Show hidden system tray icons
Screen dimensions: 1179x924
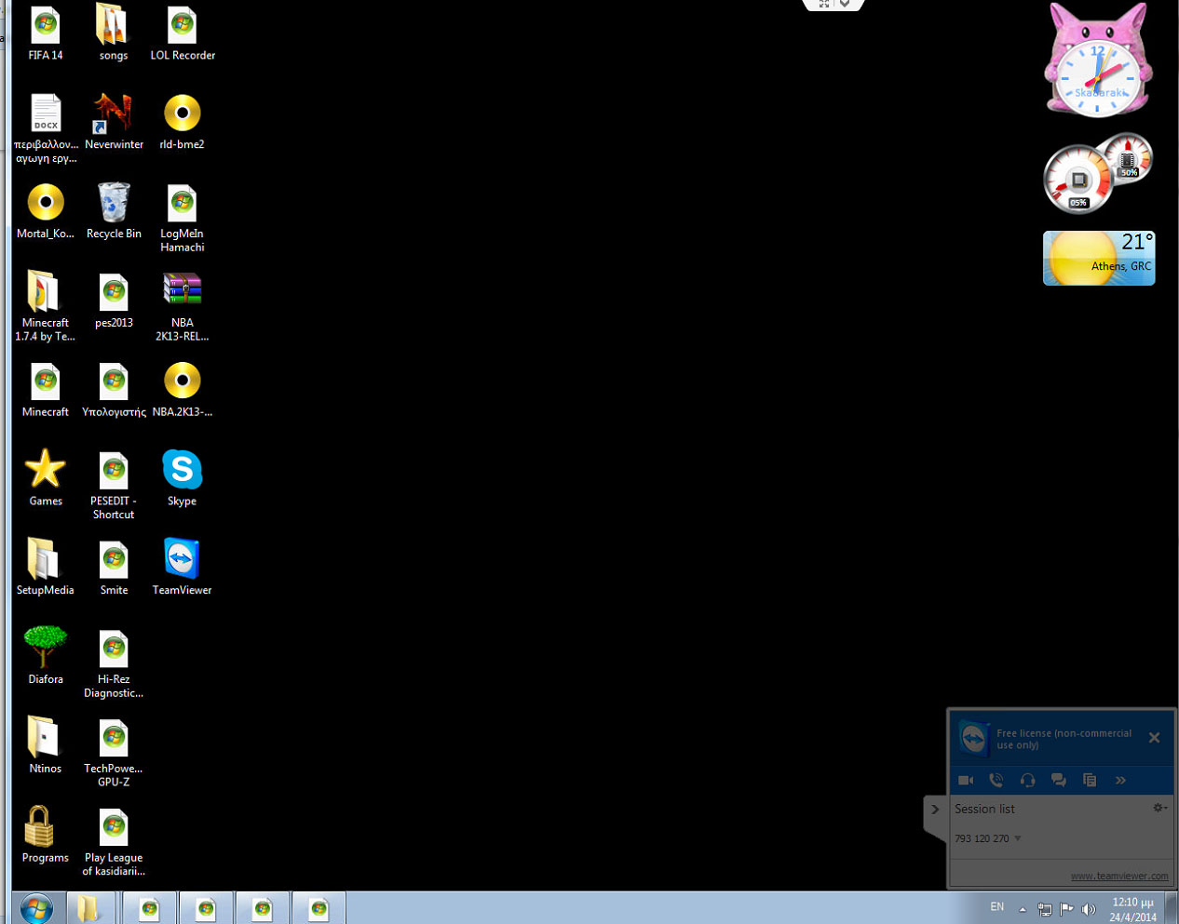point(1023,909)
